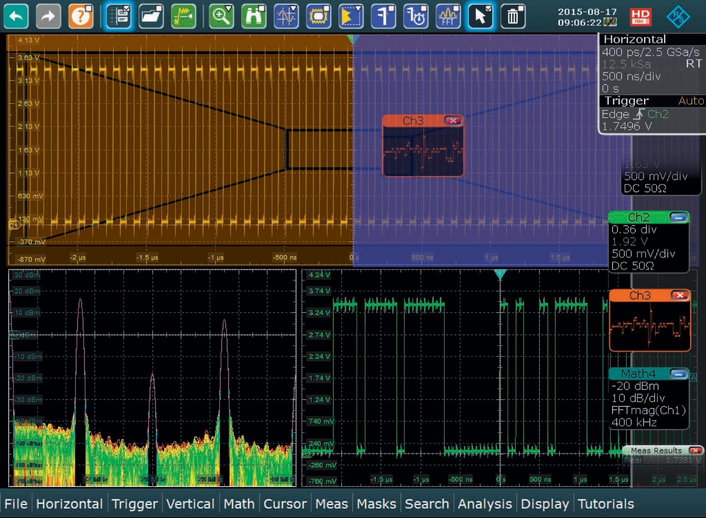Click the Undo back-arrow icon
Viewport: 706px width, 518px height.
[x=16, y=16]
